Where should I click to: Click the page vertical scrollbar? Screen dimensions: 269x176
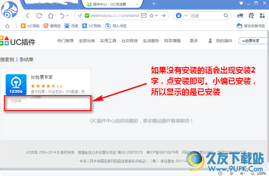click(268, 96)
